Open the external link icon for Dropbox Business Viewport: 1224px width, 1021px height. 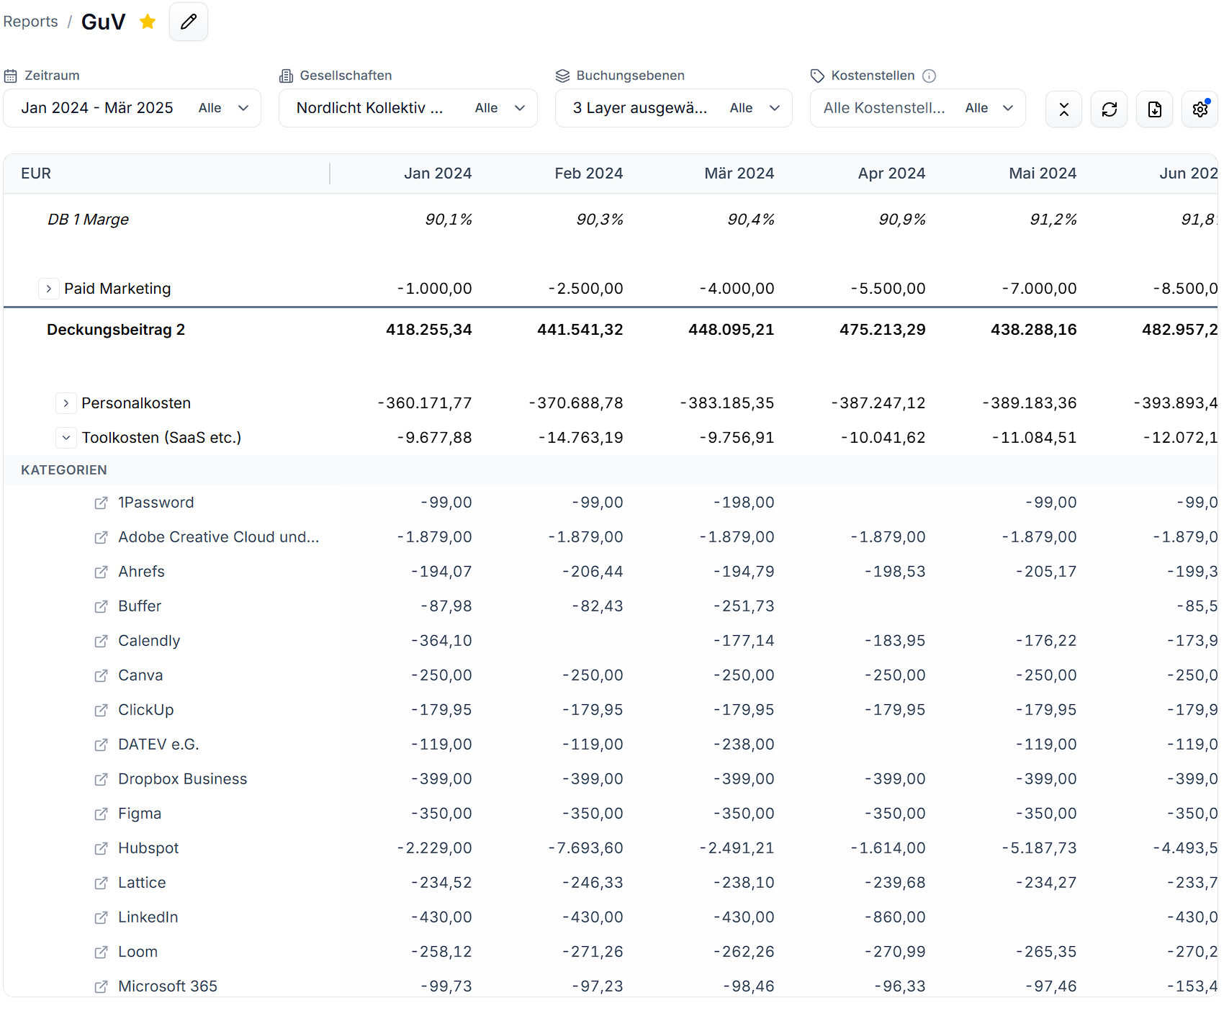[x=102, y=779]
